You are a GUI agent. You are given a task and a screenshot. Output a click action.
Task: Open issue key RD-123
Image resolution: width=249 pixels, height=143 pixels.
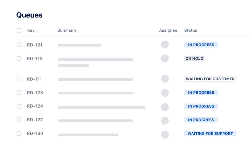point(35,93)
